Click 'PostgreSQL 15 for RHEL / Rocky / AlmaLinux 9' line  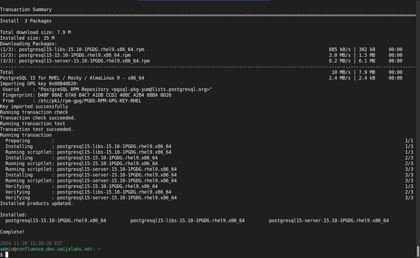click(72, 78)
